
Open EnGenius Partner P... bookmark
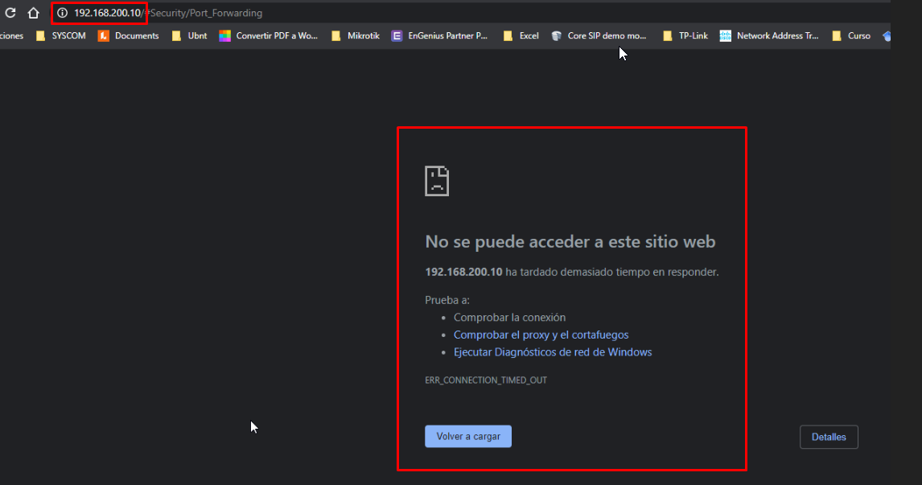440,36
